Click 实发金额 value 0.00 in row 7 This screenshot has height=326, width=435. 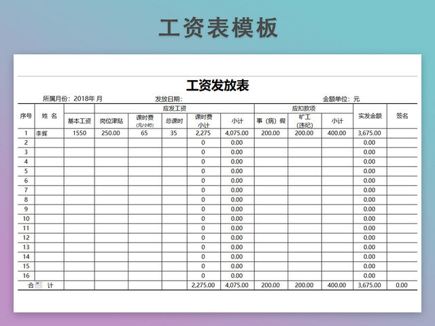[369, 190]
